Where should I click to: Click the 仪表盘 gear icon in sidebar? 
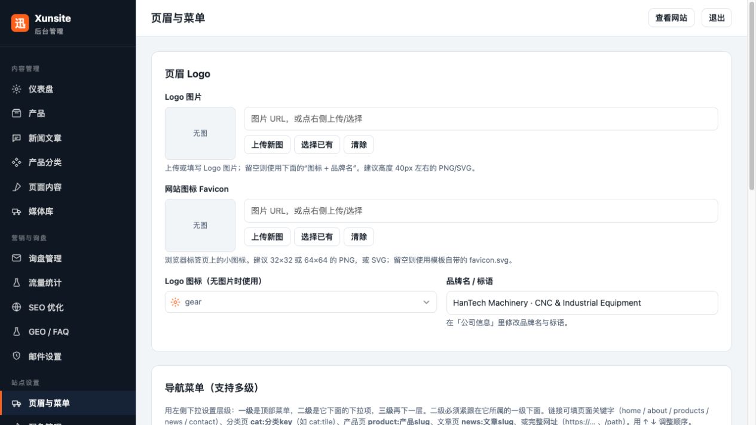click(17, 89)
